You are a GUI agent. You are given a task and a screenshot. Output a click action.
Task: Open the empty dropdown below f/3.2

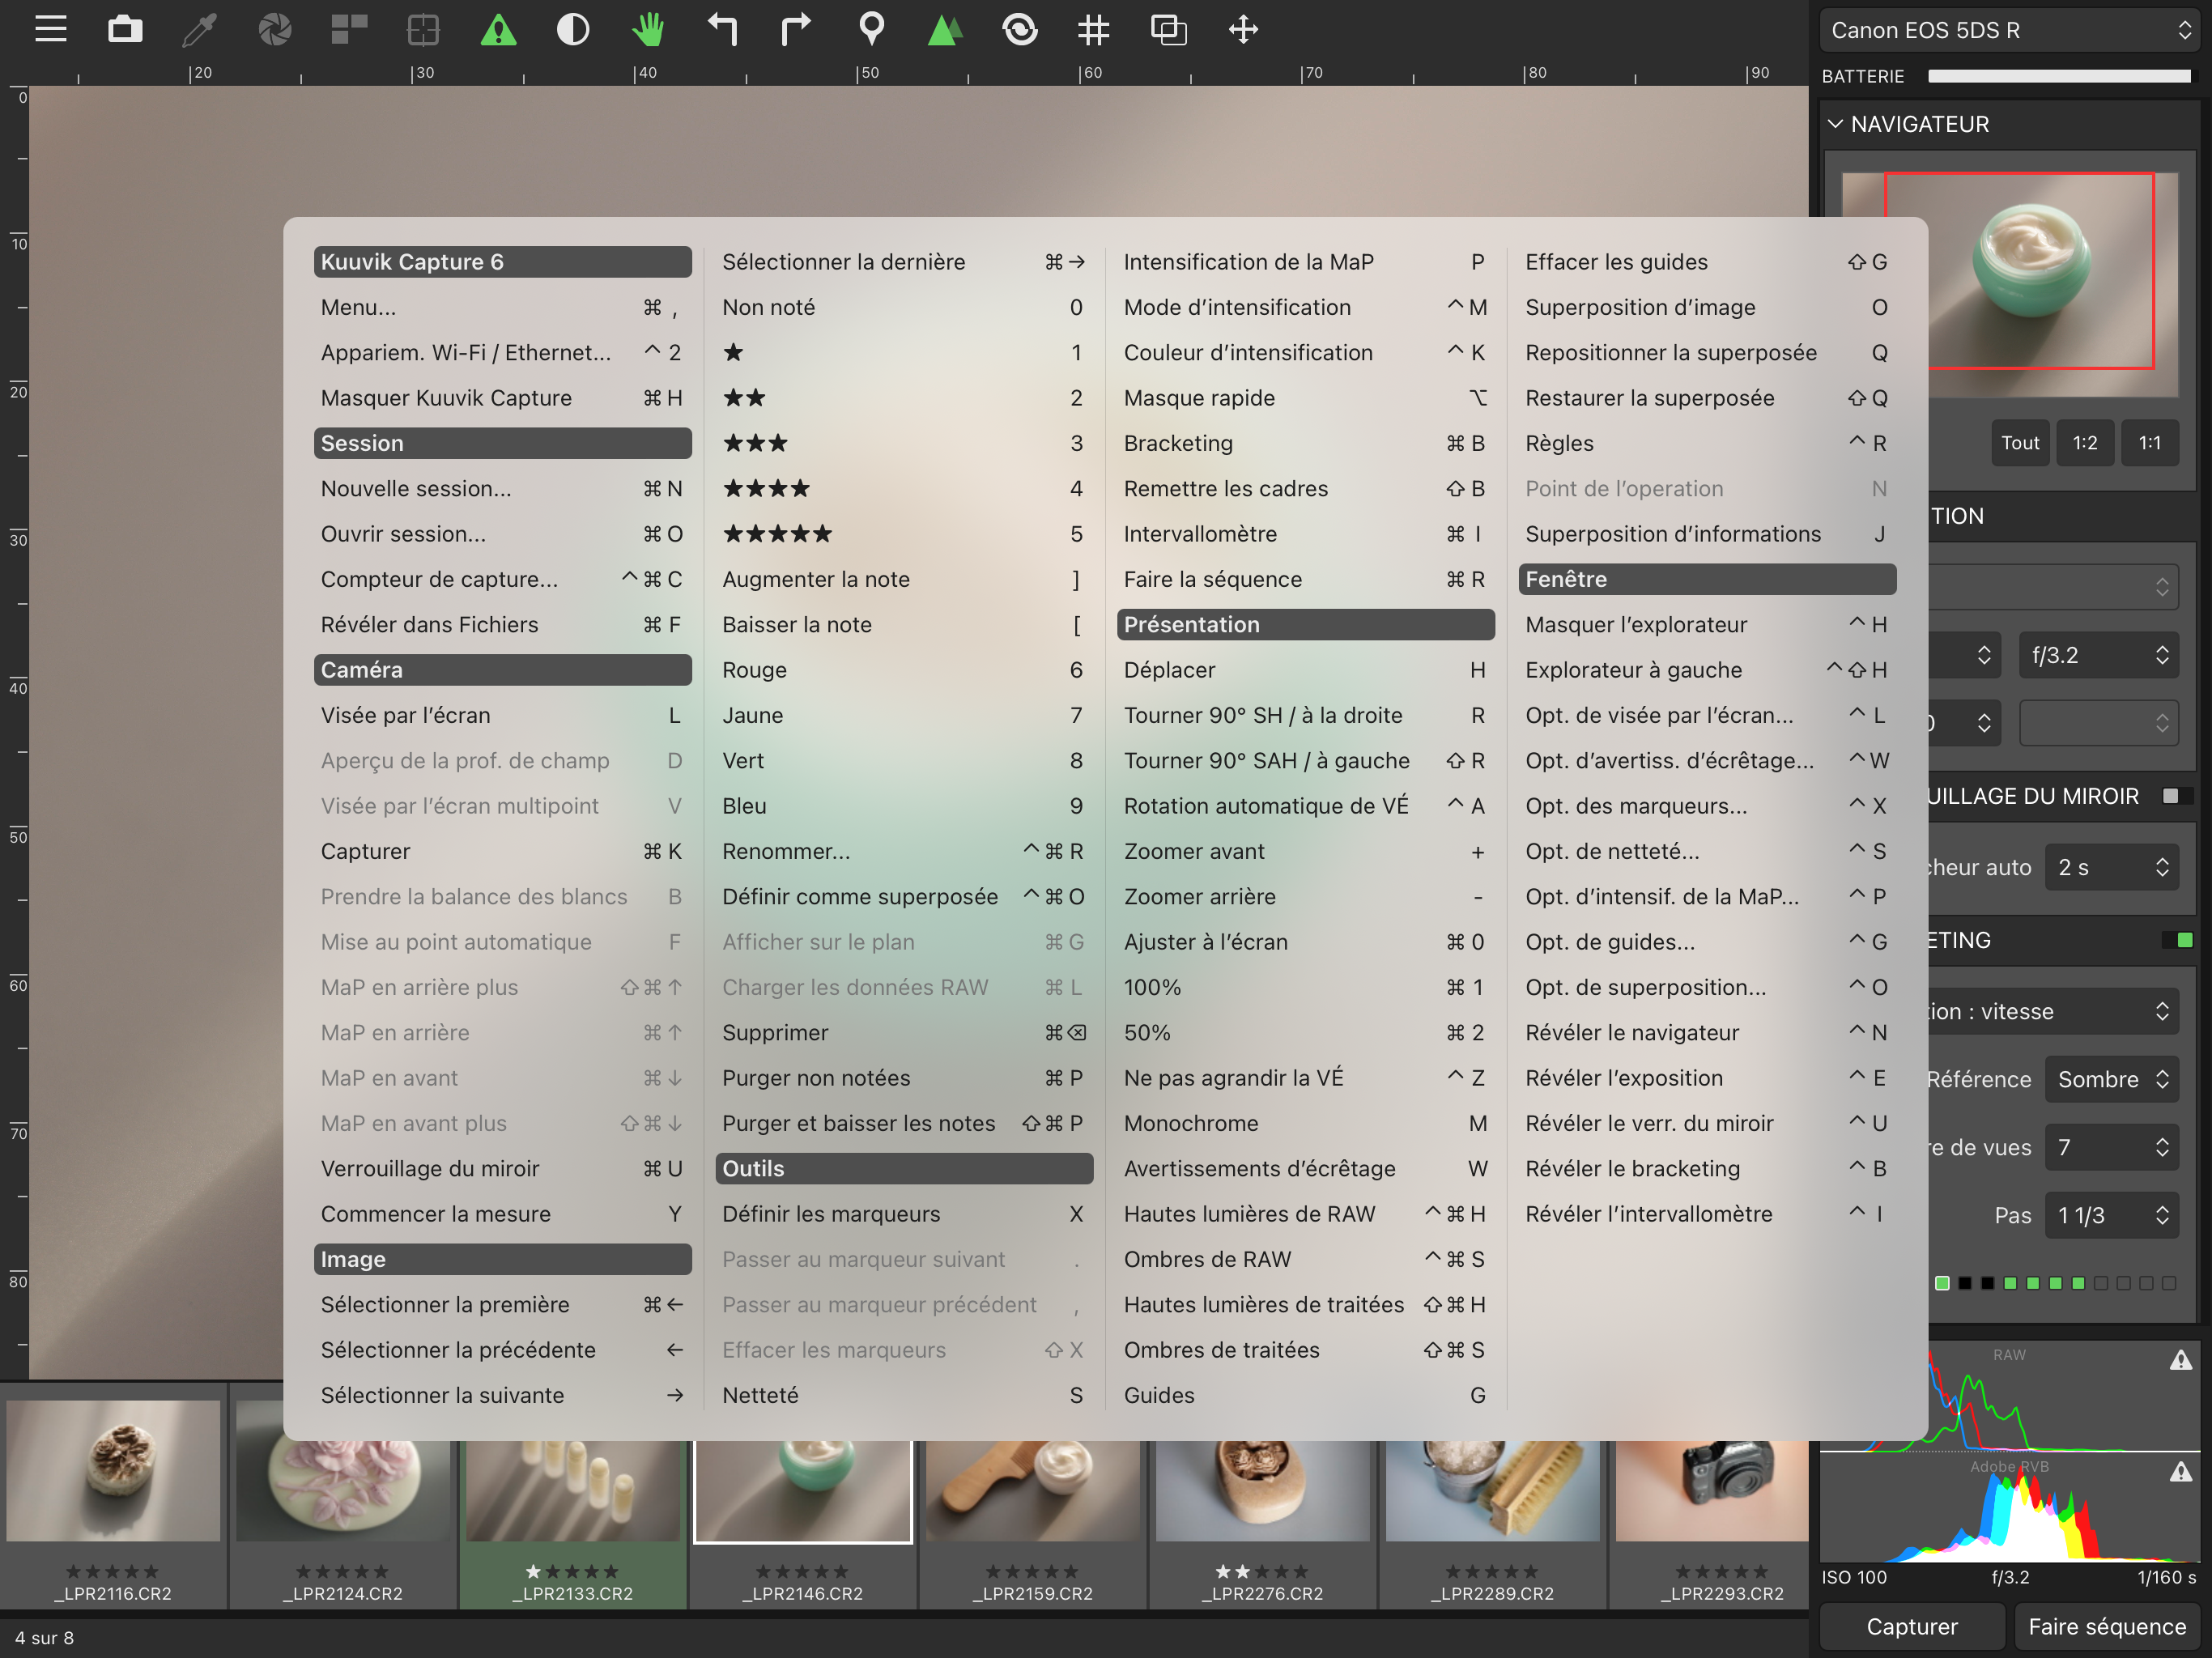point(2098,723)
